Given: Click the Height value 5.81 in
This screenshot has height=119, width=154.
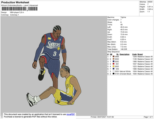Looking at the screenshot, I should pos(150,7).
